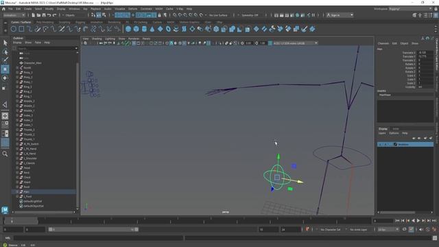Pick the Select tool in the toolbox
The height and width of the screenshot is (247, 439).
[5, 43]
